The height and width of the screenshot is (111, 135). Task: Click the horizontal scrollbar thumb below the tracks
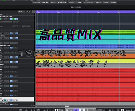pos(67,106)
